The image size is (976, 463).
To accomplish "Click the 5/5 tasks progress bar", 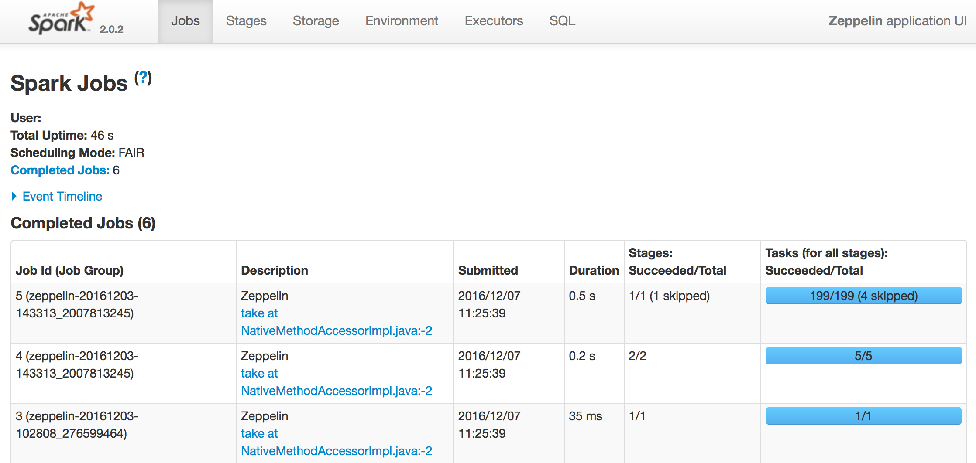I will (863, 356).
